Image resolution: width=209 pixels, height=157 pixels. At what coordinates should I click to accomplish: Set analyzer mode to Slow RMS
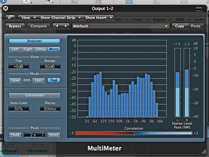coord(15,80)
